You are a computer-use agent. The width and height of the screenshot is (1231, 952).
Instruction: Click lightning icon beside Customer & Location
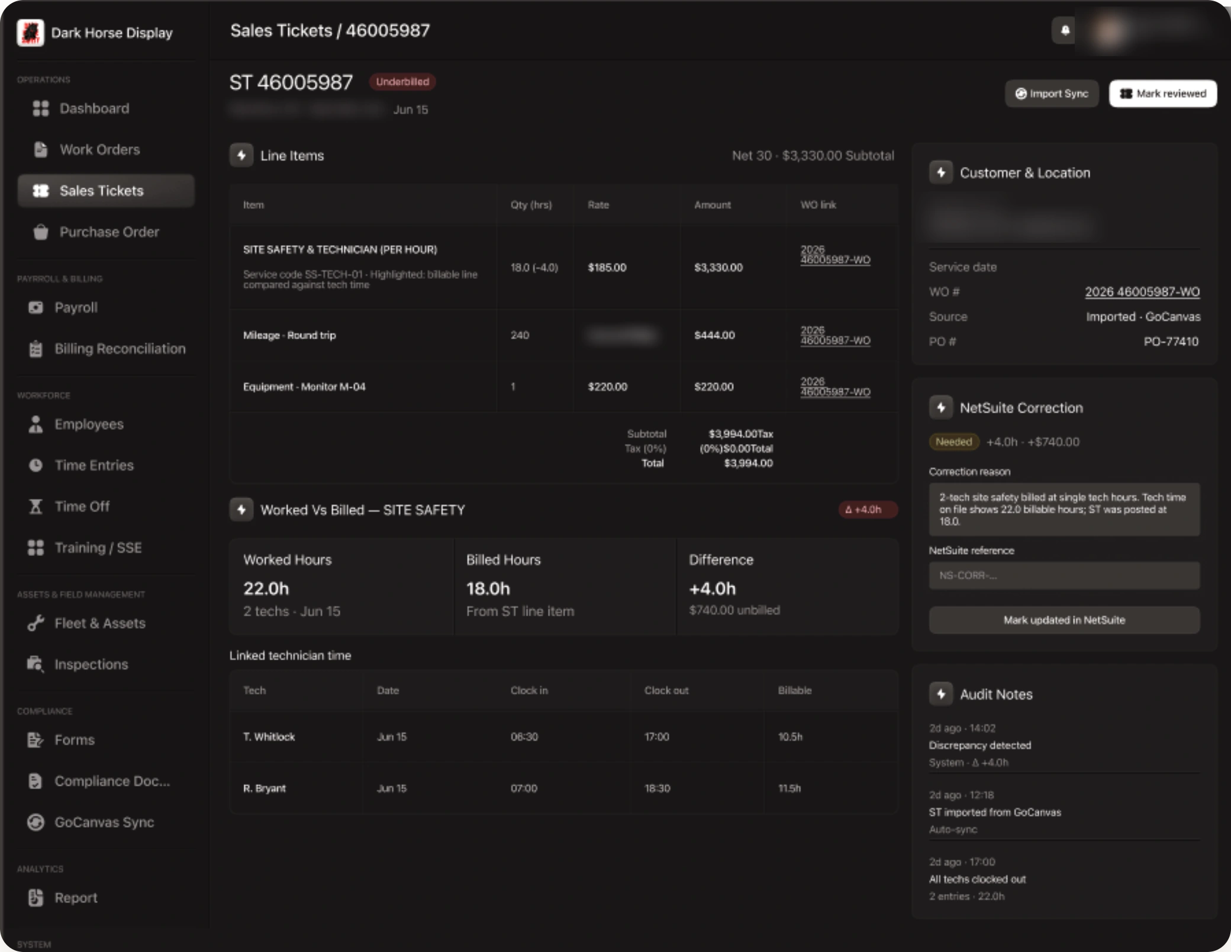[941, 172]
